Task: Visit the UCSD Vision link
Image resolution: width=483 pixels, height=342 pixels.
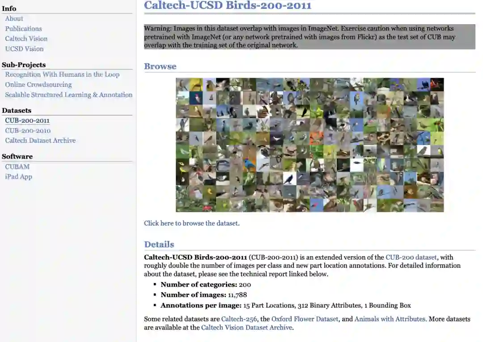Action: tap(24, 49)
